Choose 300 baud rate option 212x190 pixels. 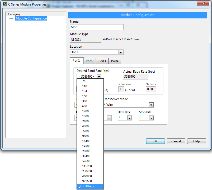pyautogui.click(x=90, y=101)
